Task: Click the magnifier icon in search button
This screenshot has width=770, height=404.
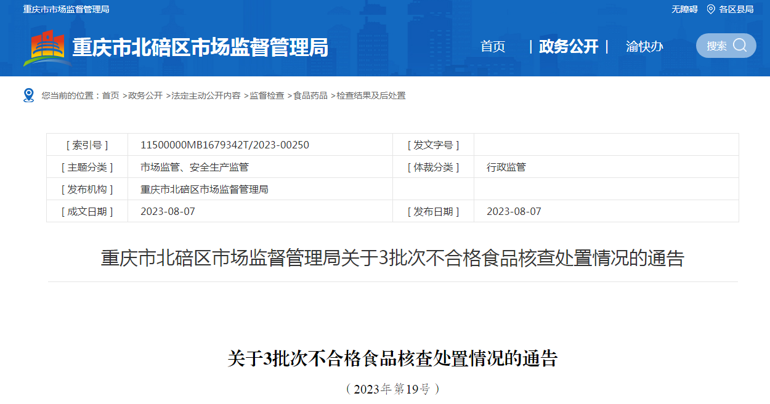Action: click(x=740, y=45)
